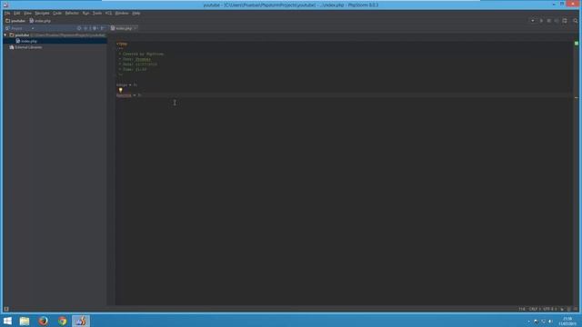The height and width of the screenshot is (327, 582).
Task: Click scroll from source icon in Project panel
Action: tap(79, 28)
